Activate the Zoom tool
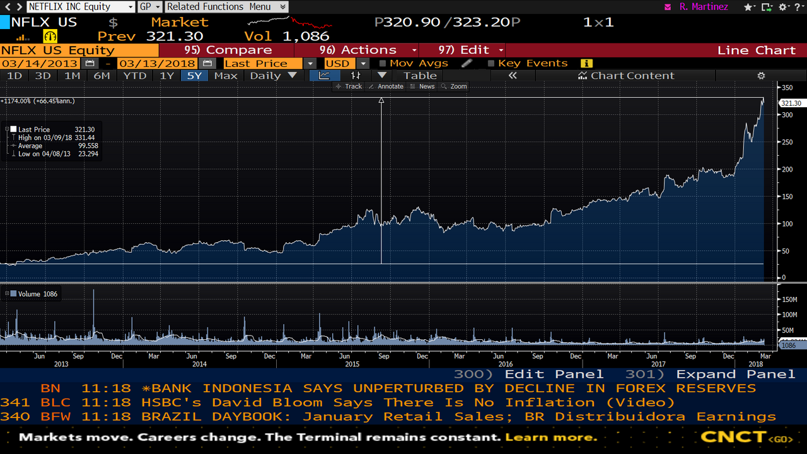 pyautogui.click(x=454, y=86)
